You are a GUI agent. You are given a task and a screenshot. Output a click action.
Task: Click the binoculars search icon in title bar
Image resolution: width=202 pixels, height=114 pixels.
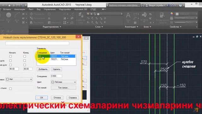tap(142, 5)
